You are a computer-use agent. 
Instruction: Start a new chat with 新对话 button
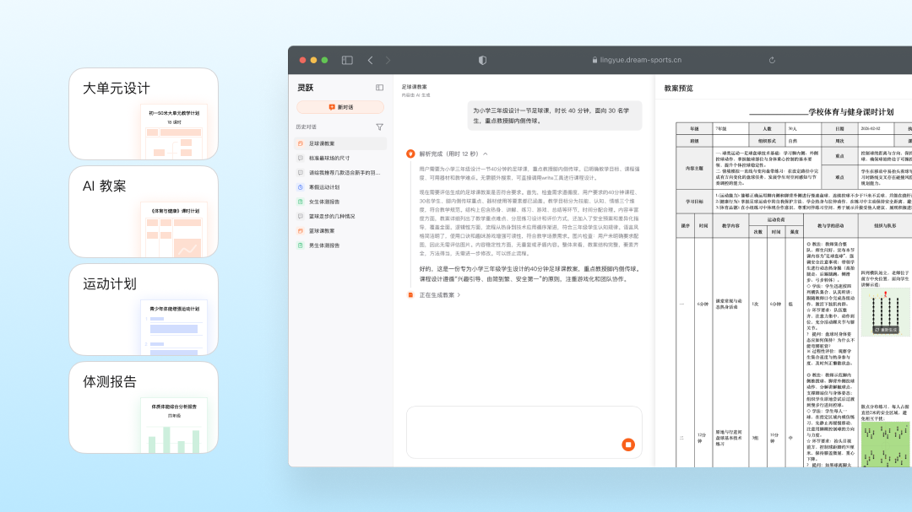(x=340, y=107)
